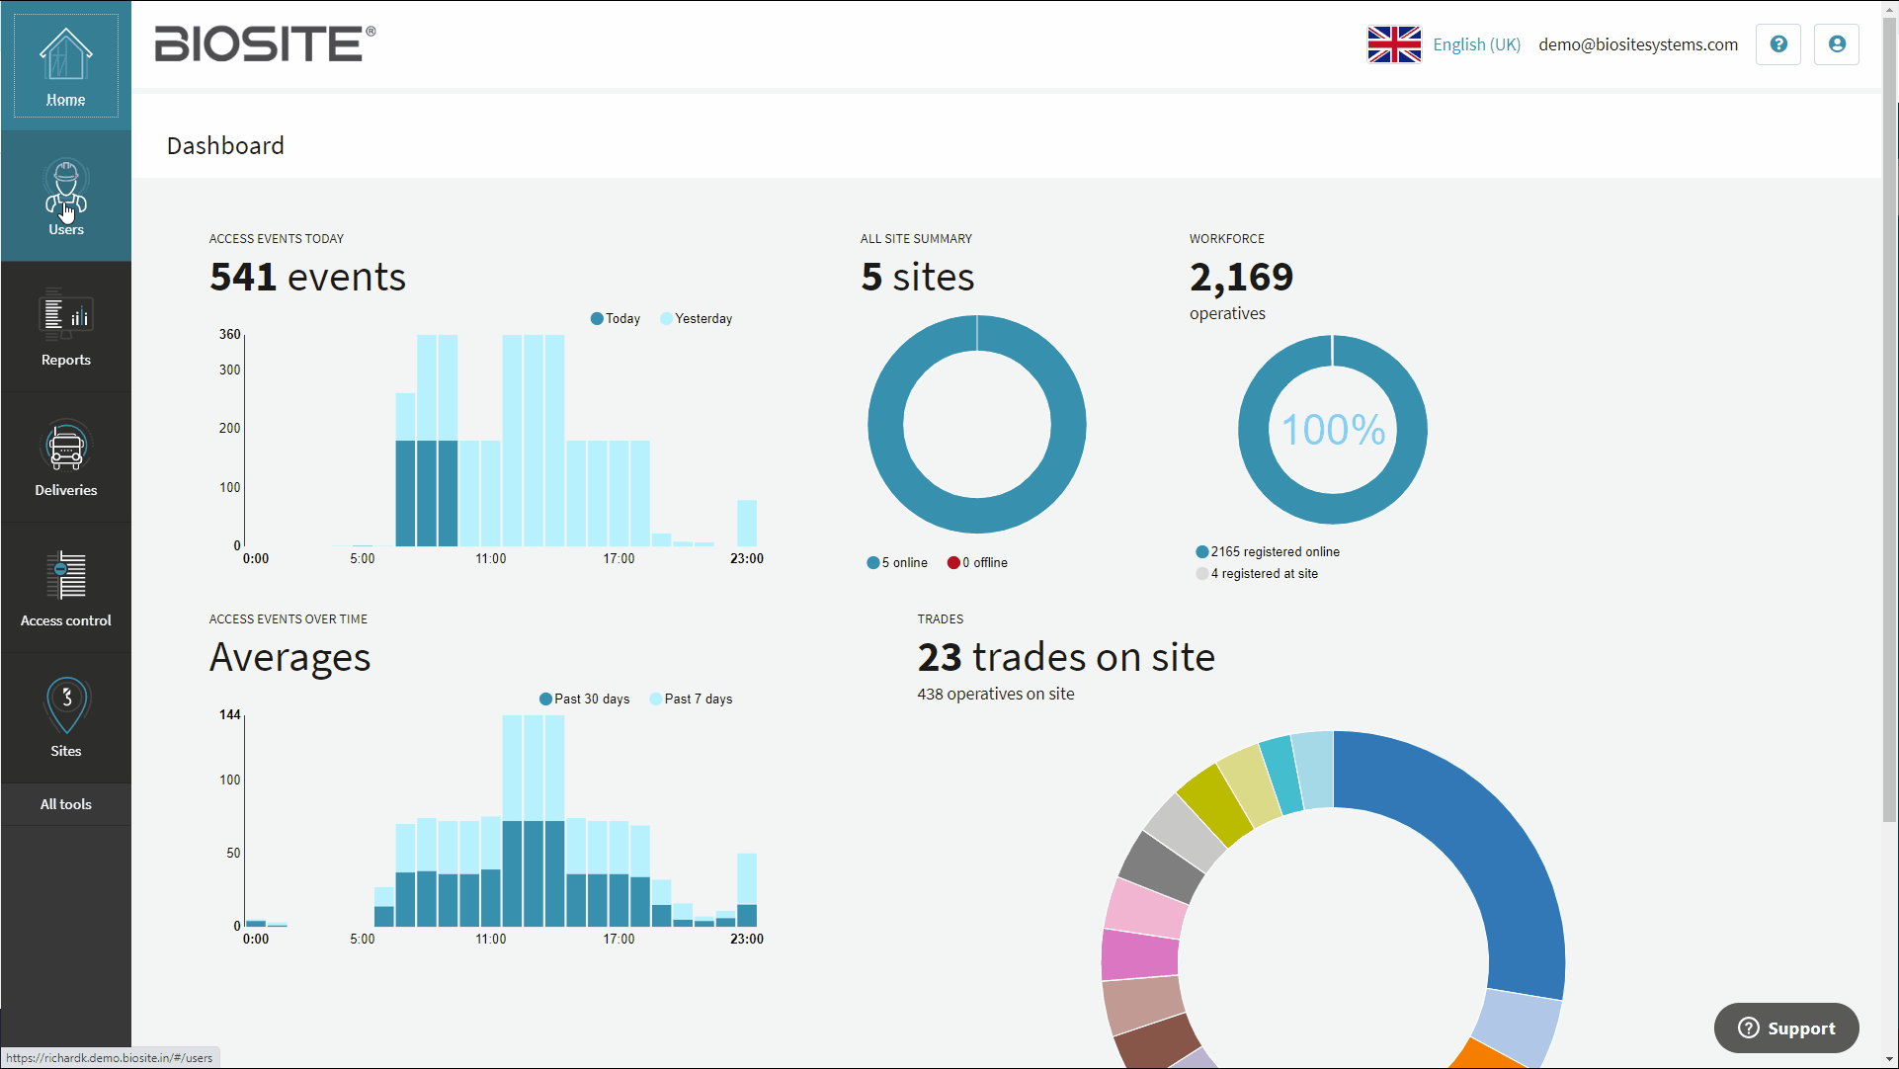This screenshot has height=1069, width=1899.
Task: Select the dark grey trades donut segment
Action: click(1161, 866)
